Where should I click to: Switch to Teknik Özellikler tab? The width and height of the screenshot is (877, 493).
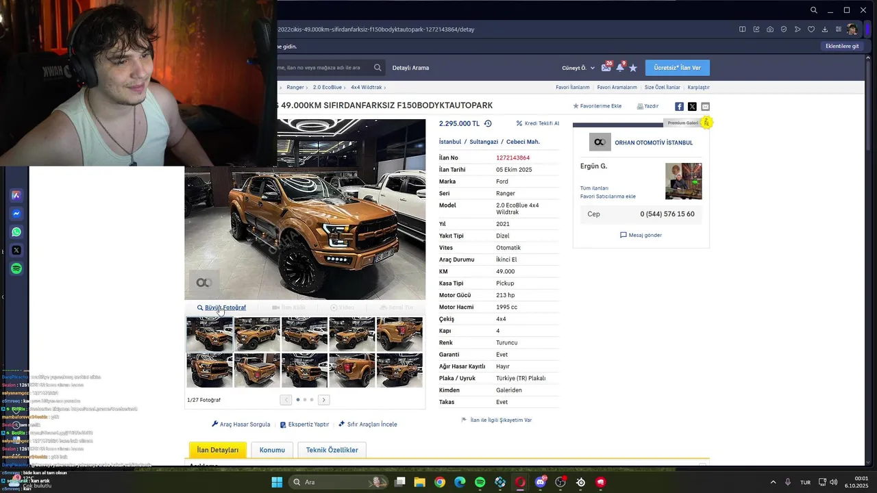pos(332,450)
